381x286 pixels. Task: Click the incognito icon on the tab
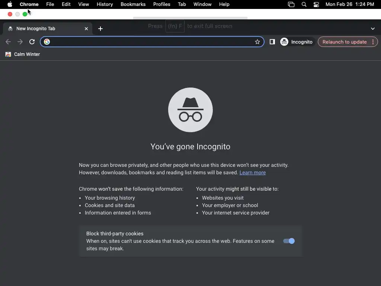pyautogui.click(x=10, y=29)
